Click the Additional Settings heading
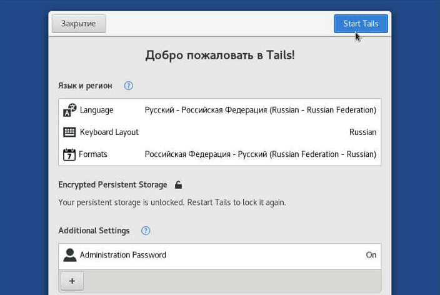Viewport: 440px width, 295px height. (x=94, y=231)
